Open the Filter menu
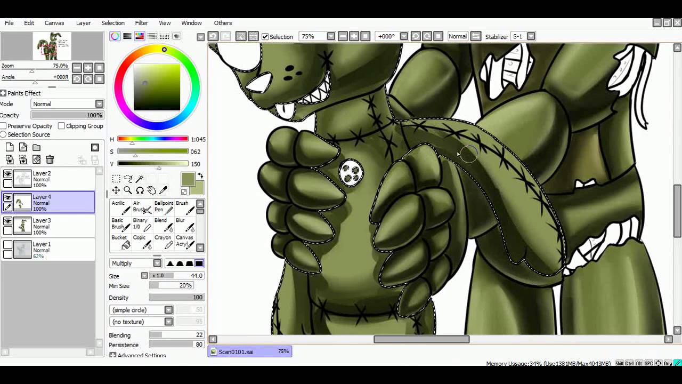The image size is (682, 384). 141,23
